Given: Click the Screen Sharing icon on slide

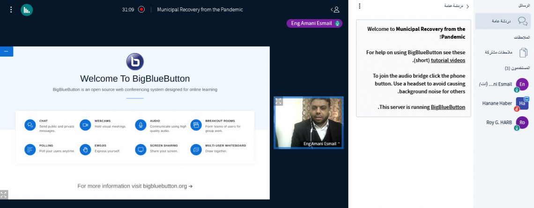Looking at the screenshot, I should coord(141,149).
